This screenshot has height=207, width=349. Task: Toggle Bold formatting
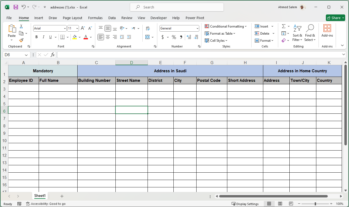[x=36, y=37]
